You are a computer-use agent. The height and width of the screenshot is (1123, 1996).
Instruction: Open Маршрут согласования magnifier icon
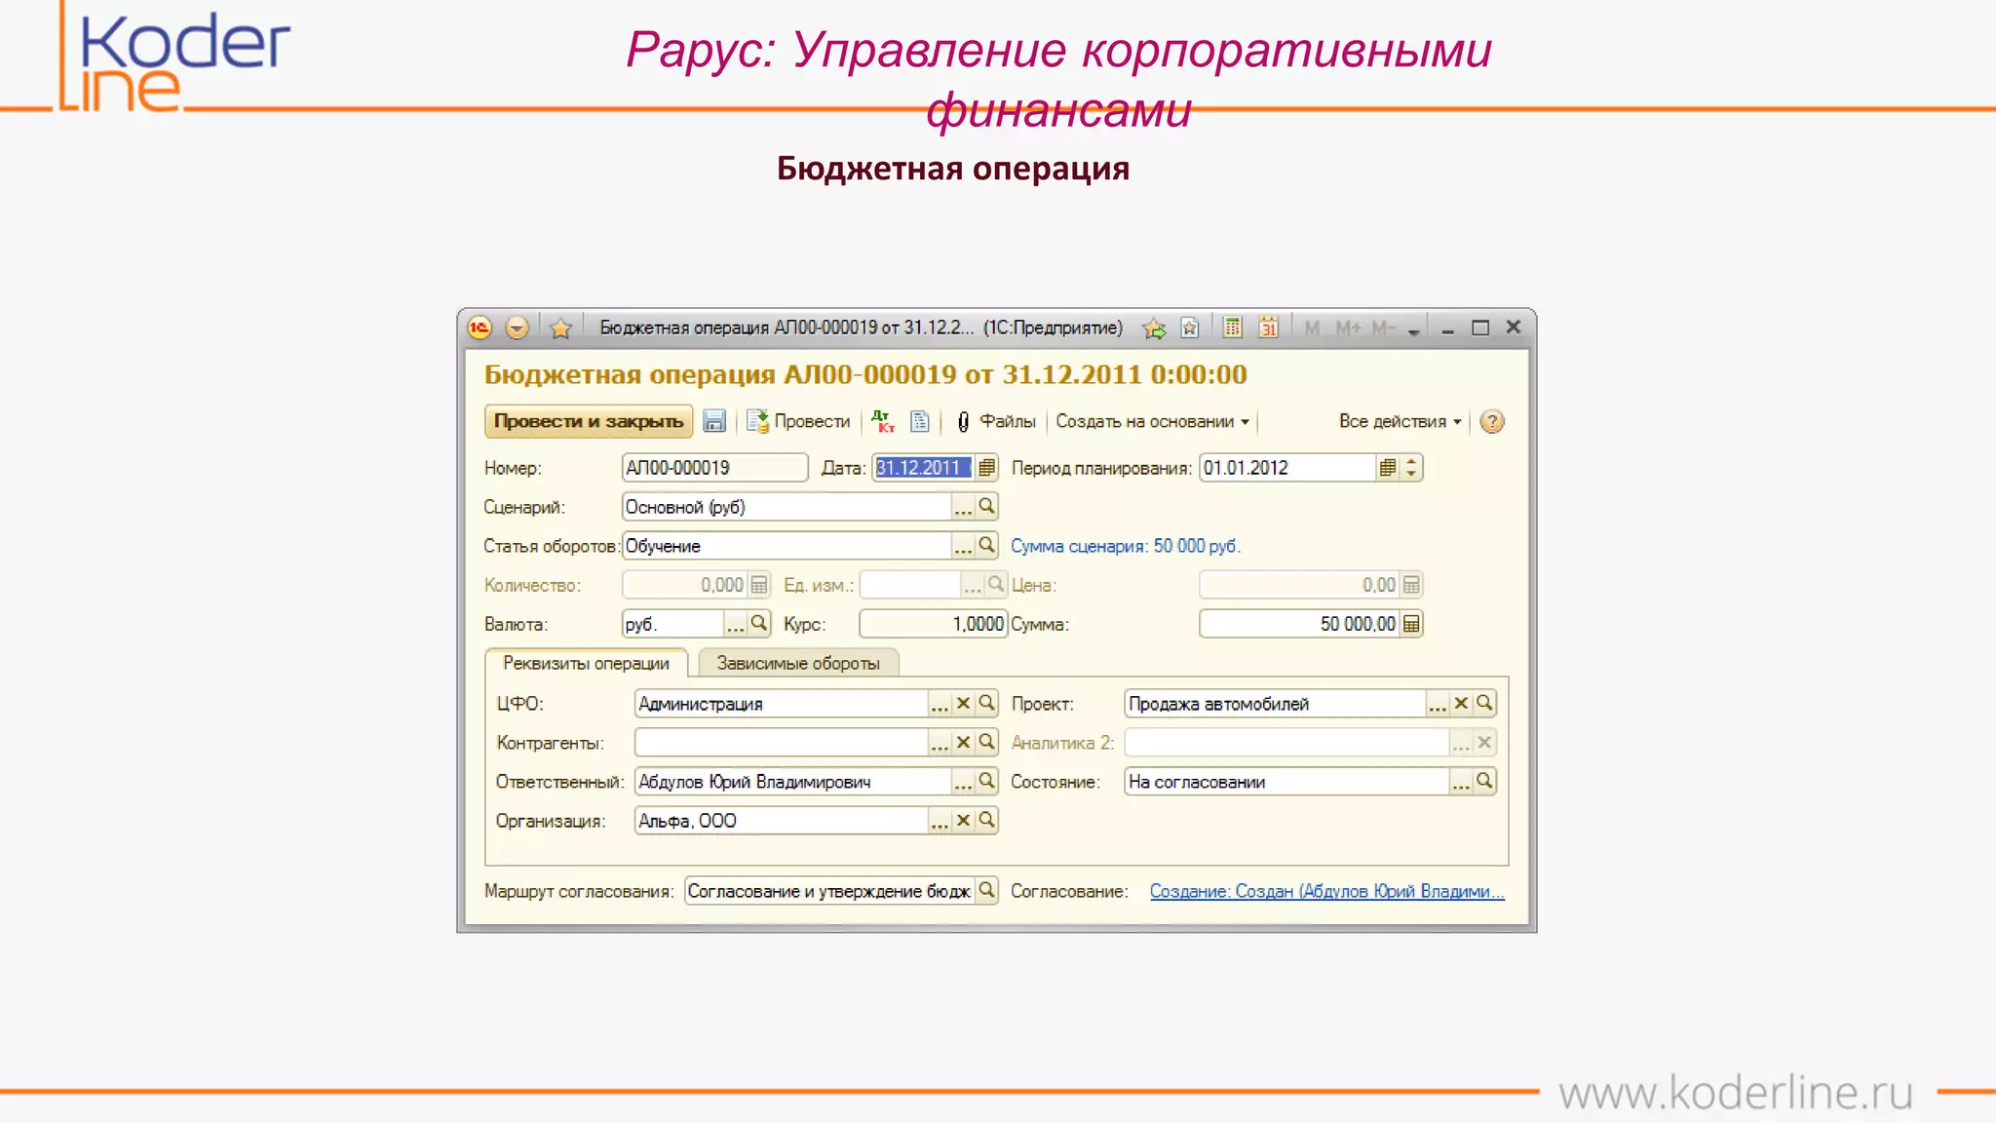(x=986, y=891)
